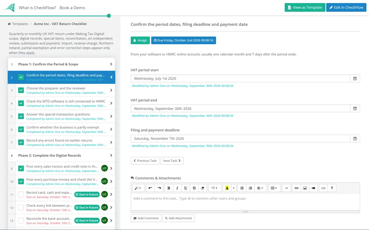The height and width of the screenshot is (230, 369).
Task: Open 'Book a Demo' nav item
Action: click(72, 8)
